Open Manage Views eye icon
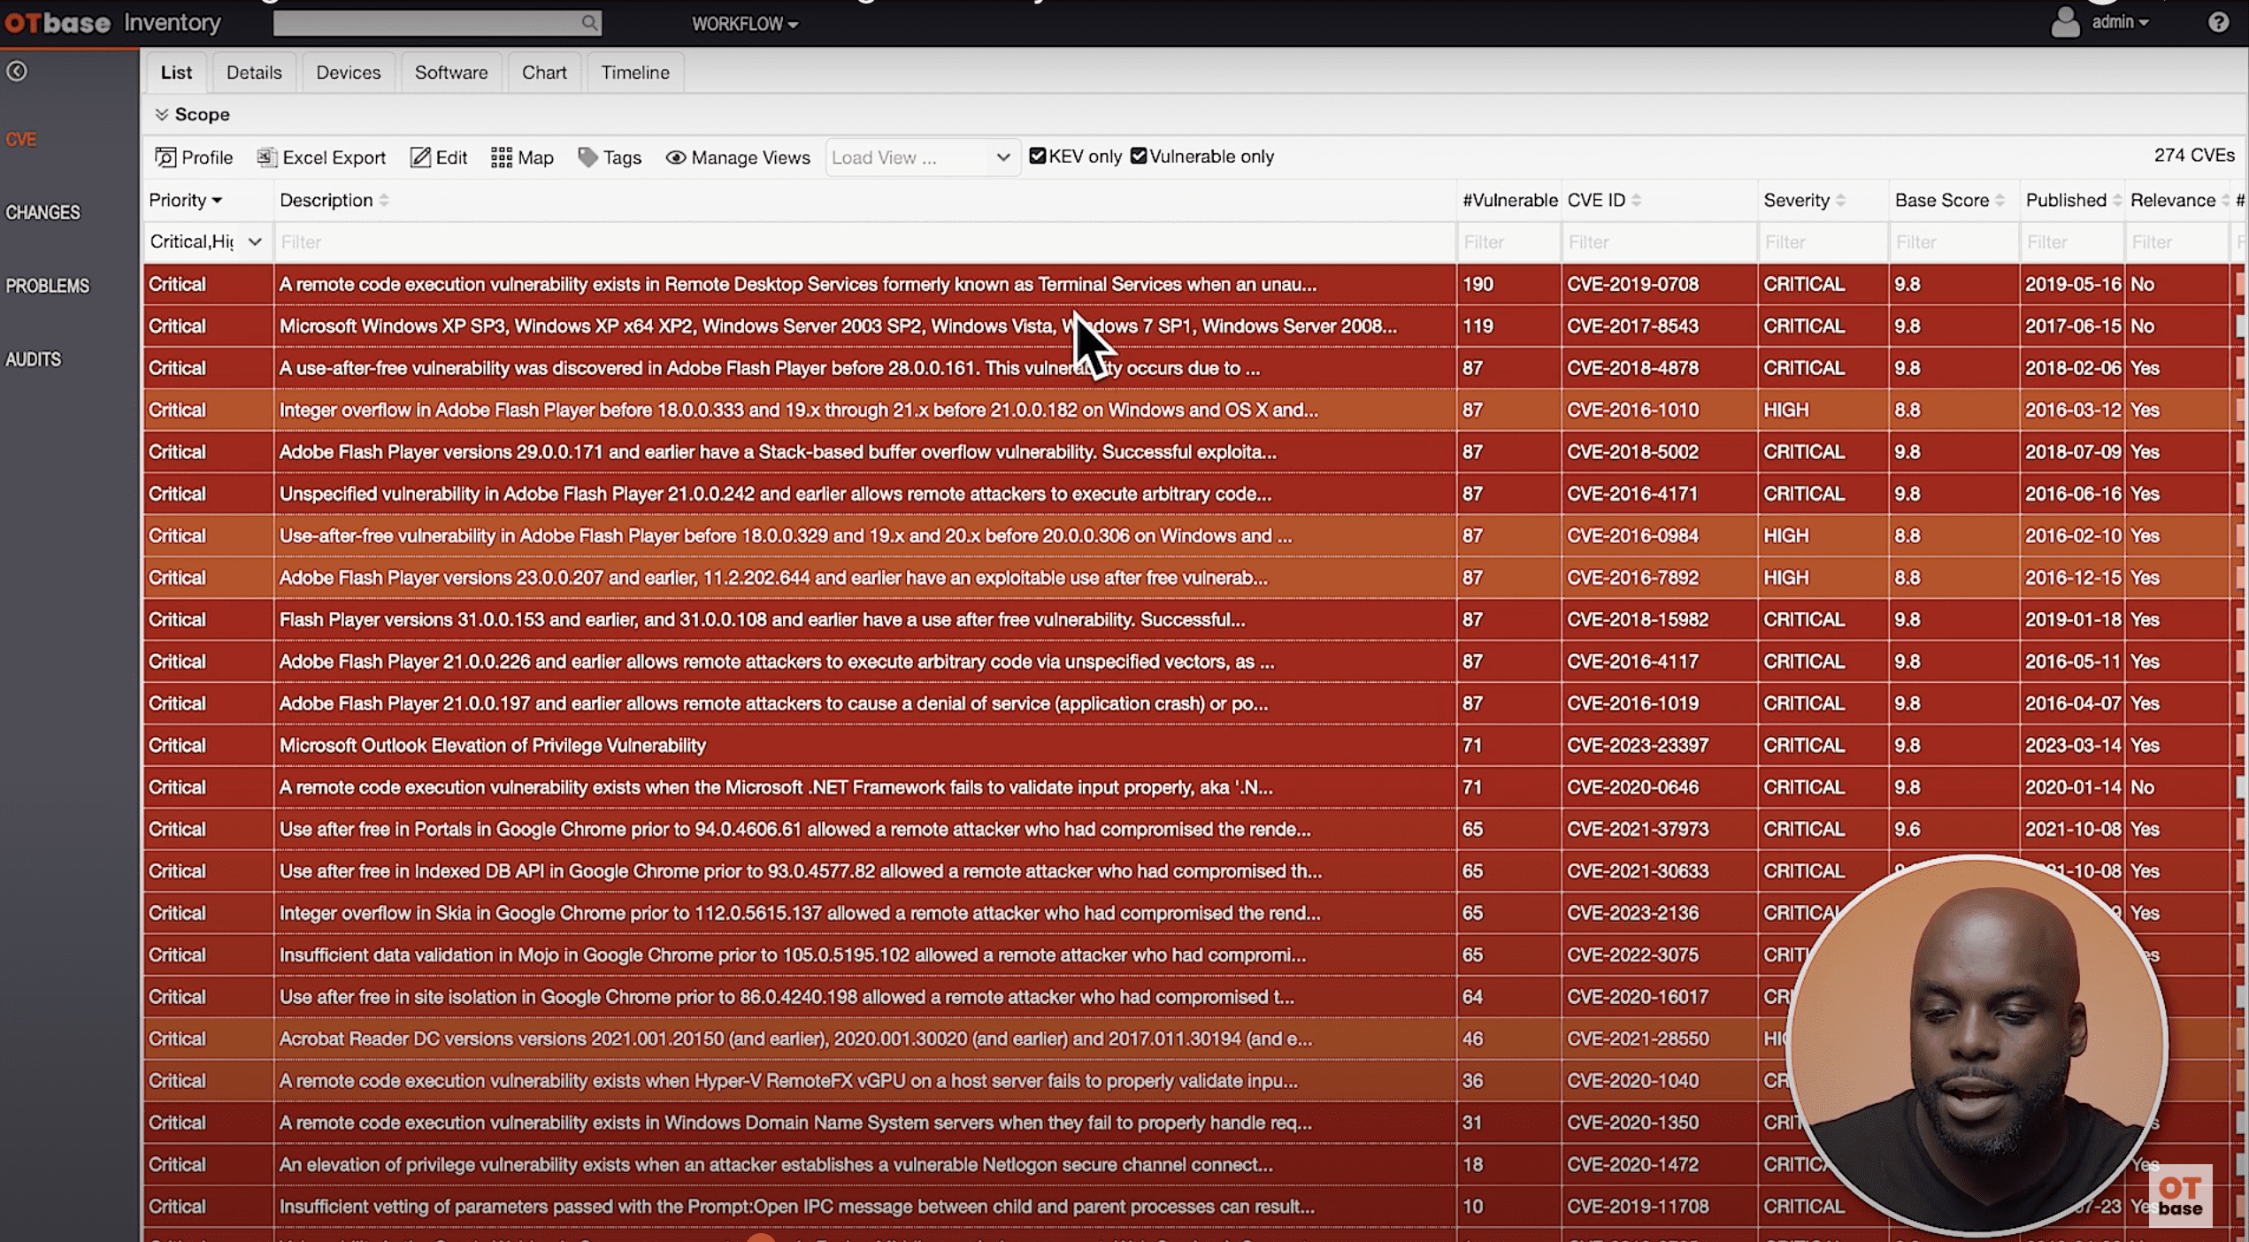The height and width of the screenshot is (1242, 2249). point(675,157)
